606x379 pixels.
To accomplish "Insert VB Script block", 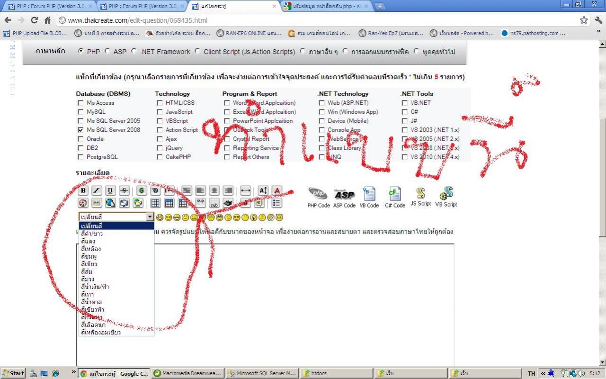I will pos(446,197).
